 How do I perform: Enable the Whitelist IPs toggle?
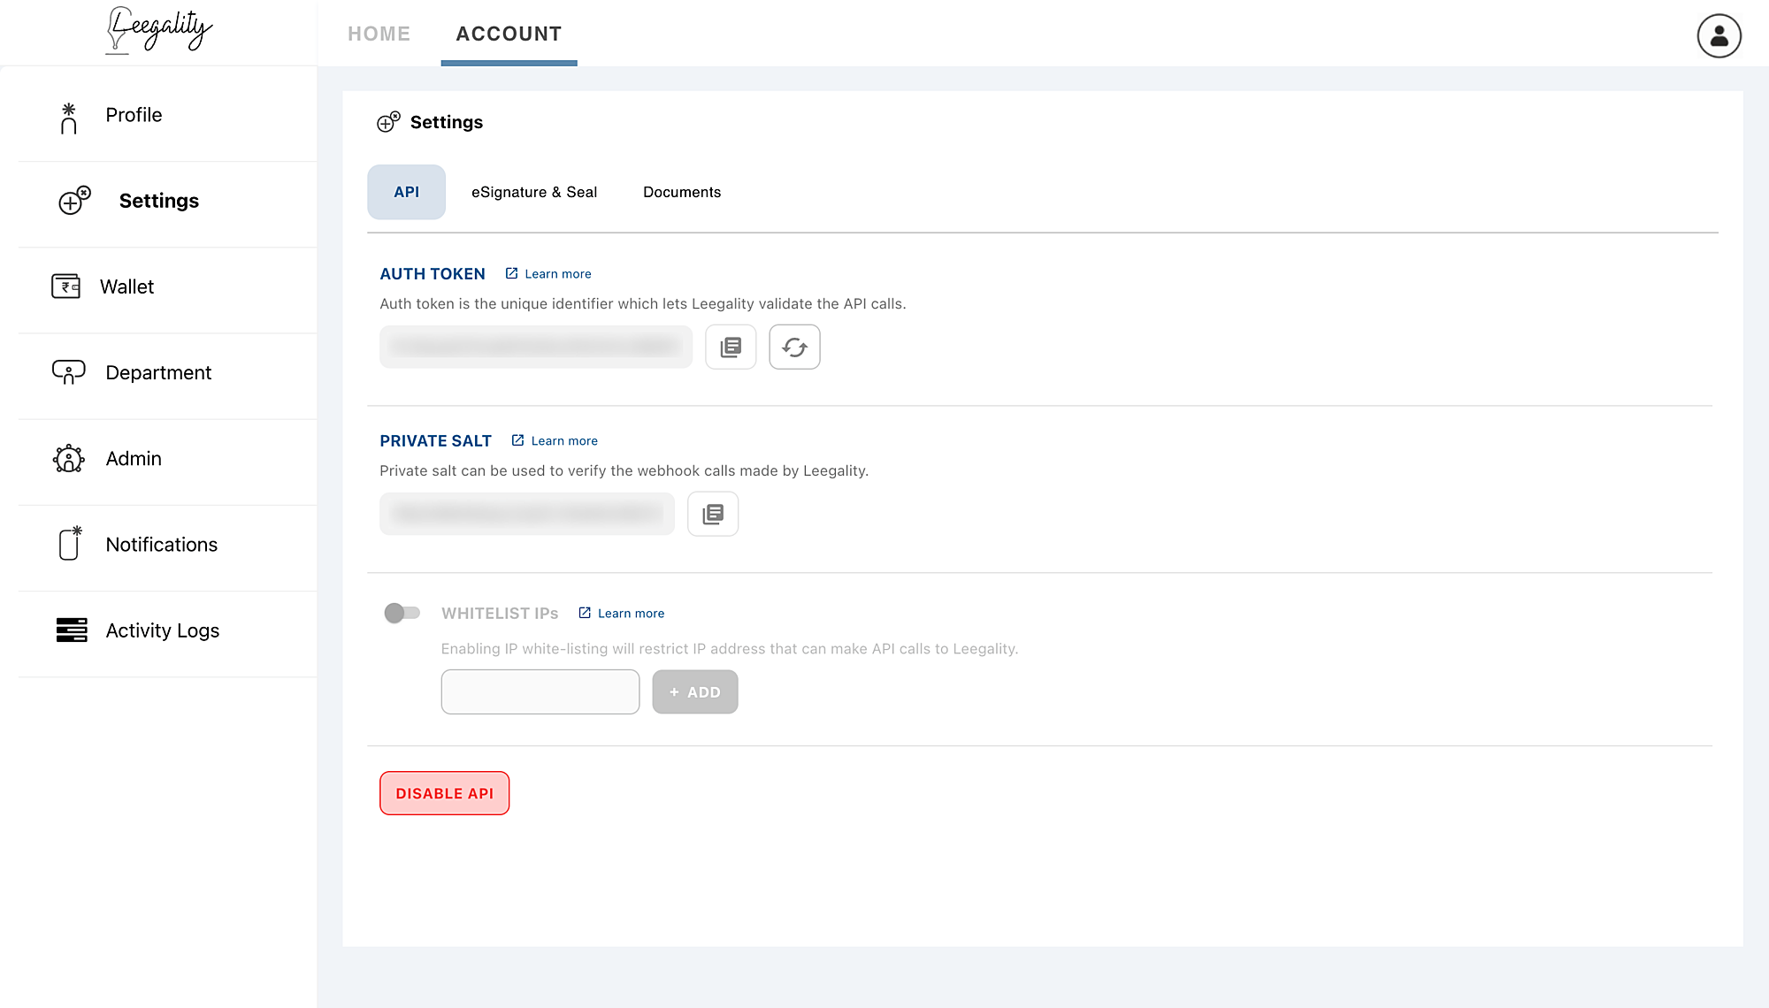click(402, 613)
